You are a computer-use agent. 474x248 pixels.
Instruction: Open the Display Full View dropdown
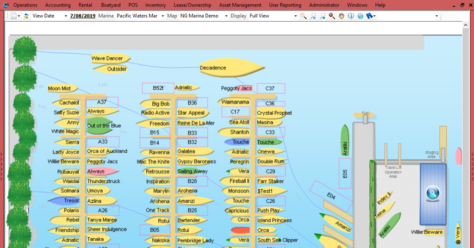pyautogui.click(x=295, y=16)
